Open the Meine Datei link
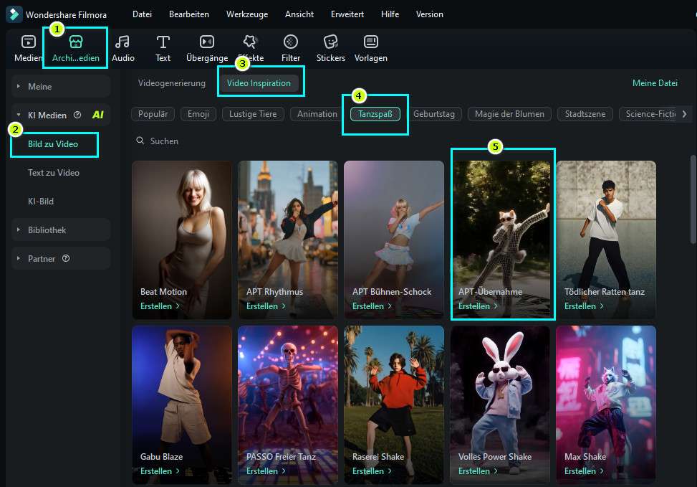The height and width of the screenshot is (487, 697). [x=655, y=83]
